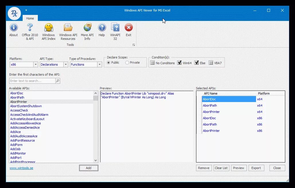Select the AbortPrinter x64 row
The image size is (295, 188).
(243, 112)
